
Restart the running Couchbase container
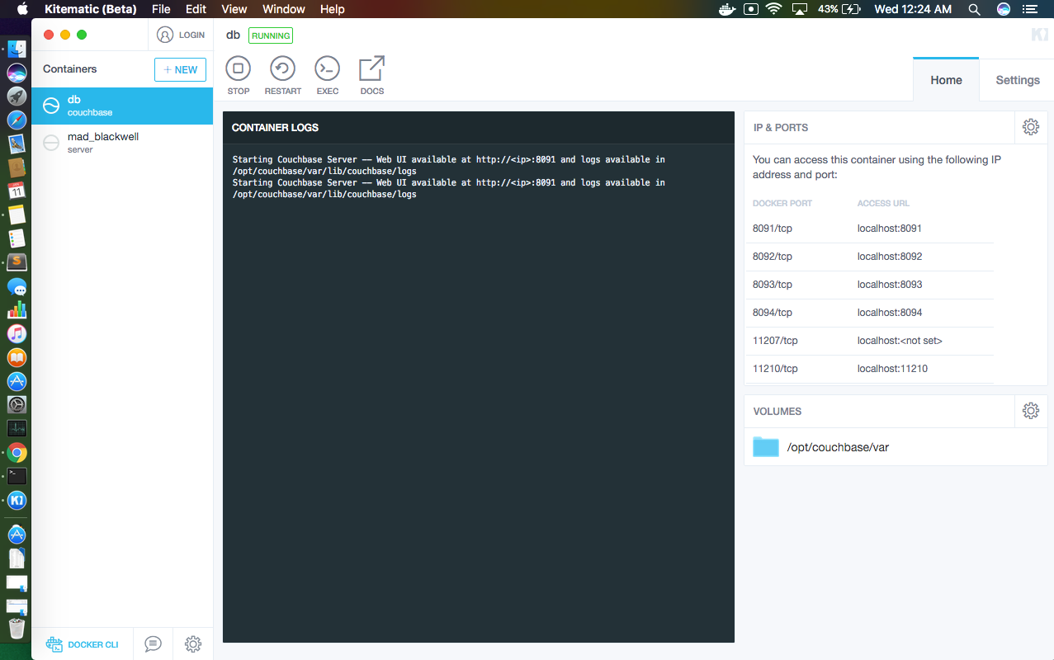[282, 74]
